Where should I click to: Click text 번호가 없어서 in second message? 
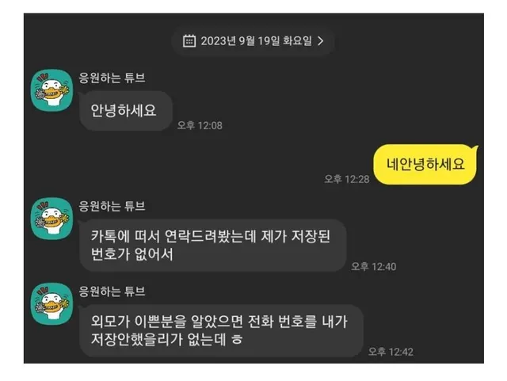[x=132, y=254]
